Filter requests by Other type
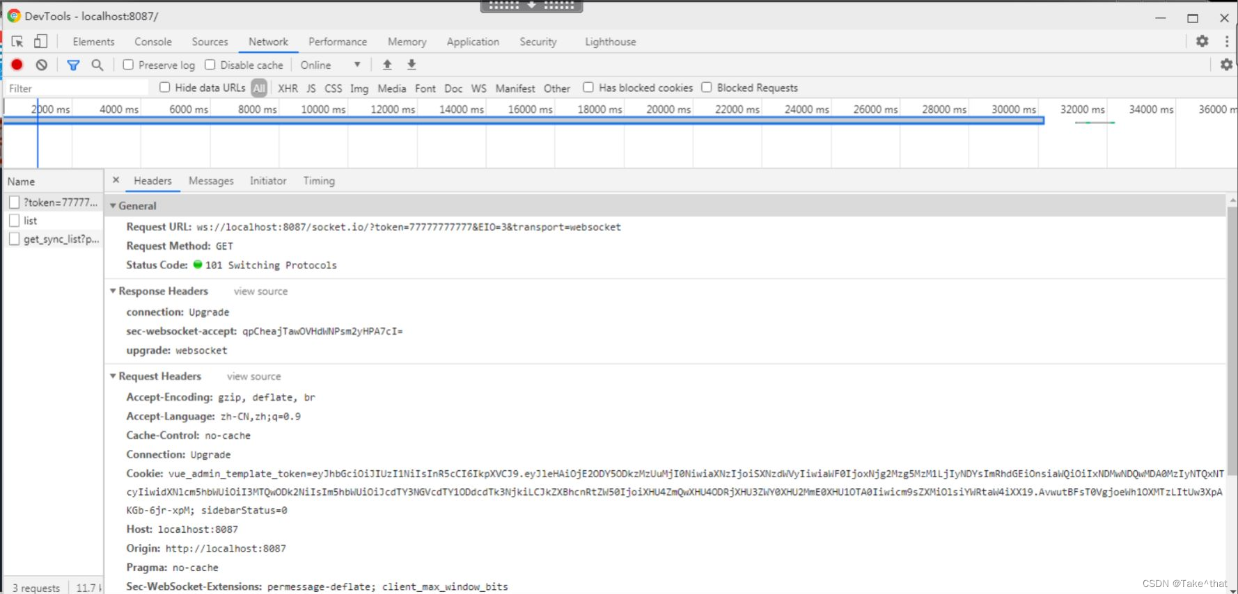The image size is (1238, 594). click(x=557, y=88)
